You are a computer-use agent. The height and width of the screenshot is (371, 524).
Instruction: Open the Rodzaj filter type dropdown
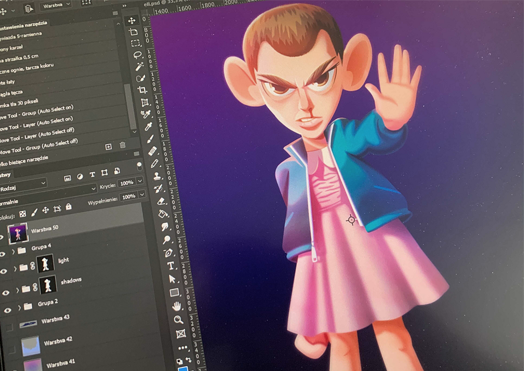click(x=23, y=187)
